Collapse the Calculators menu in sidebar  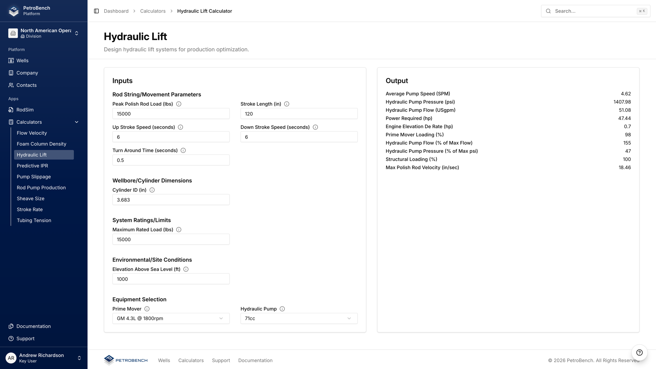[76, 122]
